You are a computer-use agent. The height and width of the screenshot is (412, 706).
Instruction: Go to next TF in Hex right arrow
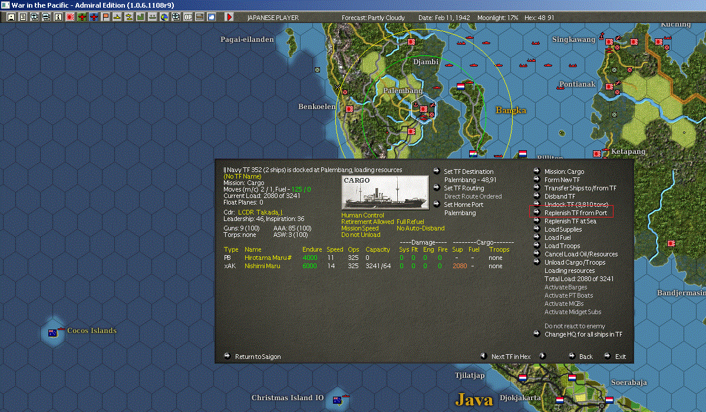pos(543,356)
